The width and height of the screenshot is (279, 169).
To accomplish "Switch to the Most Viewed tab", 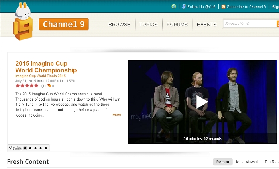I will [247, 162].
